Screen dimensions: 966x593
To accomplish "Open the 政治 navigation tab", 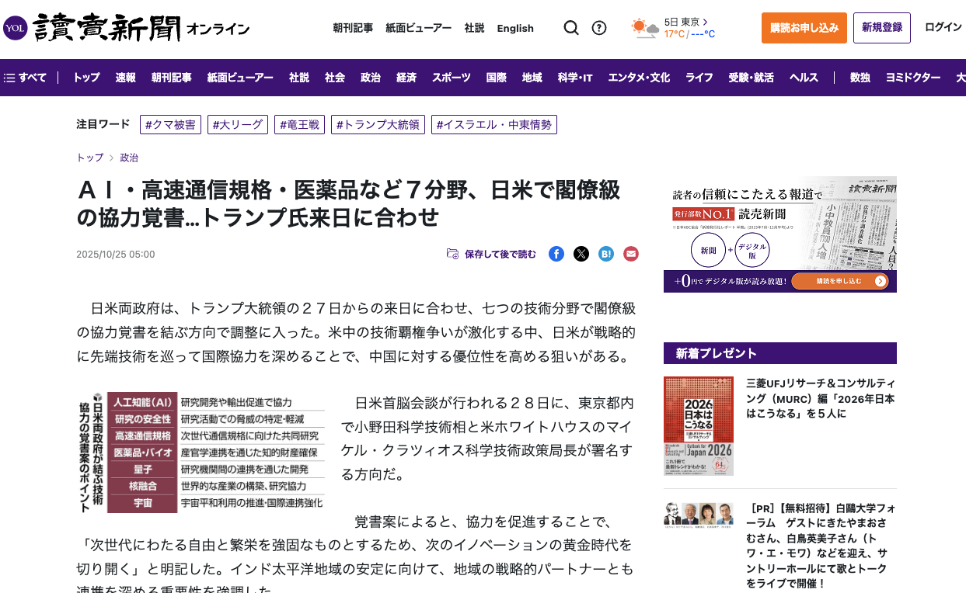I will click(370, 78).
